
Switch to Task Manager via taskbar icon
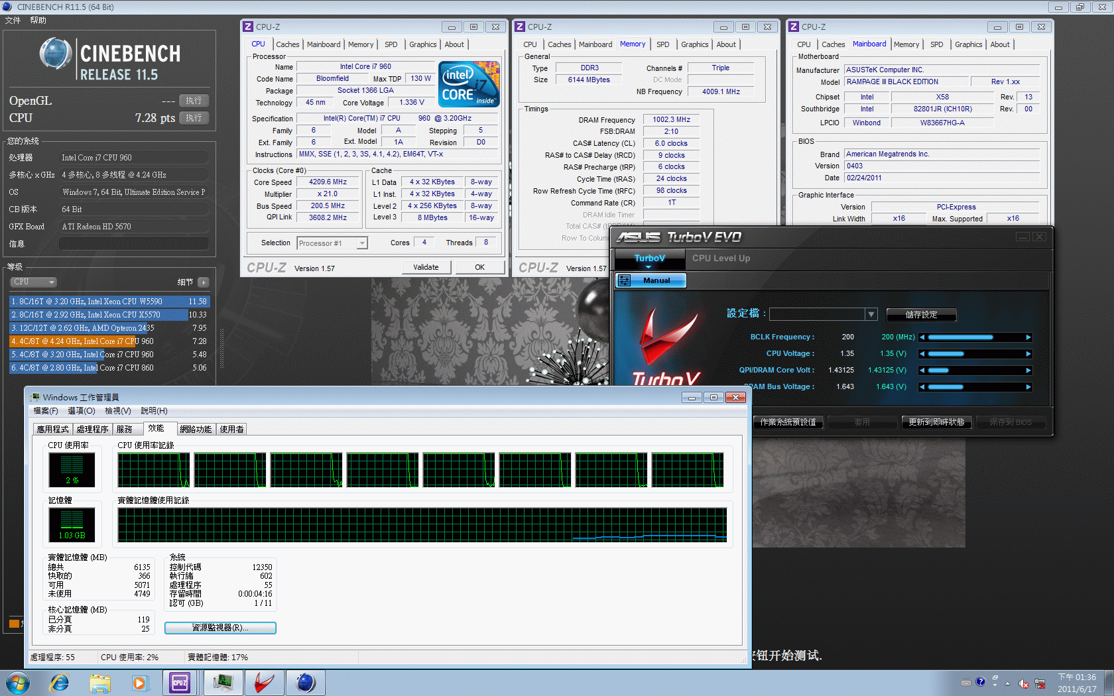pyautogui.click(x=223, y=683)
